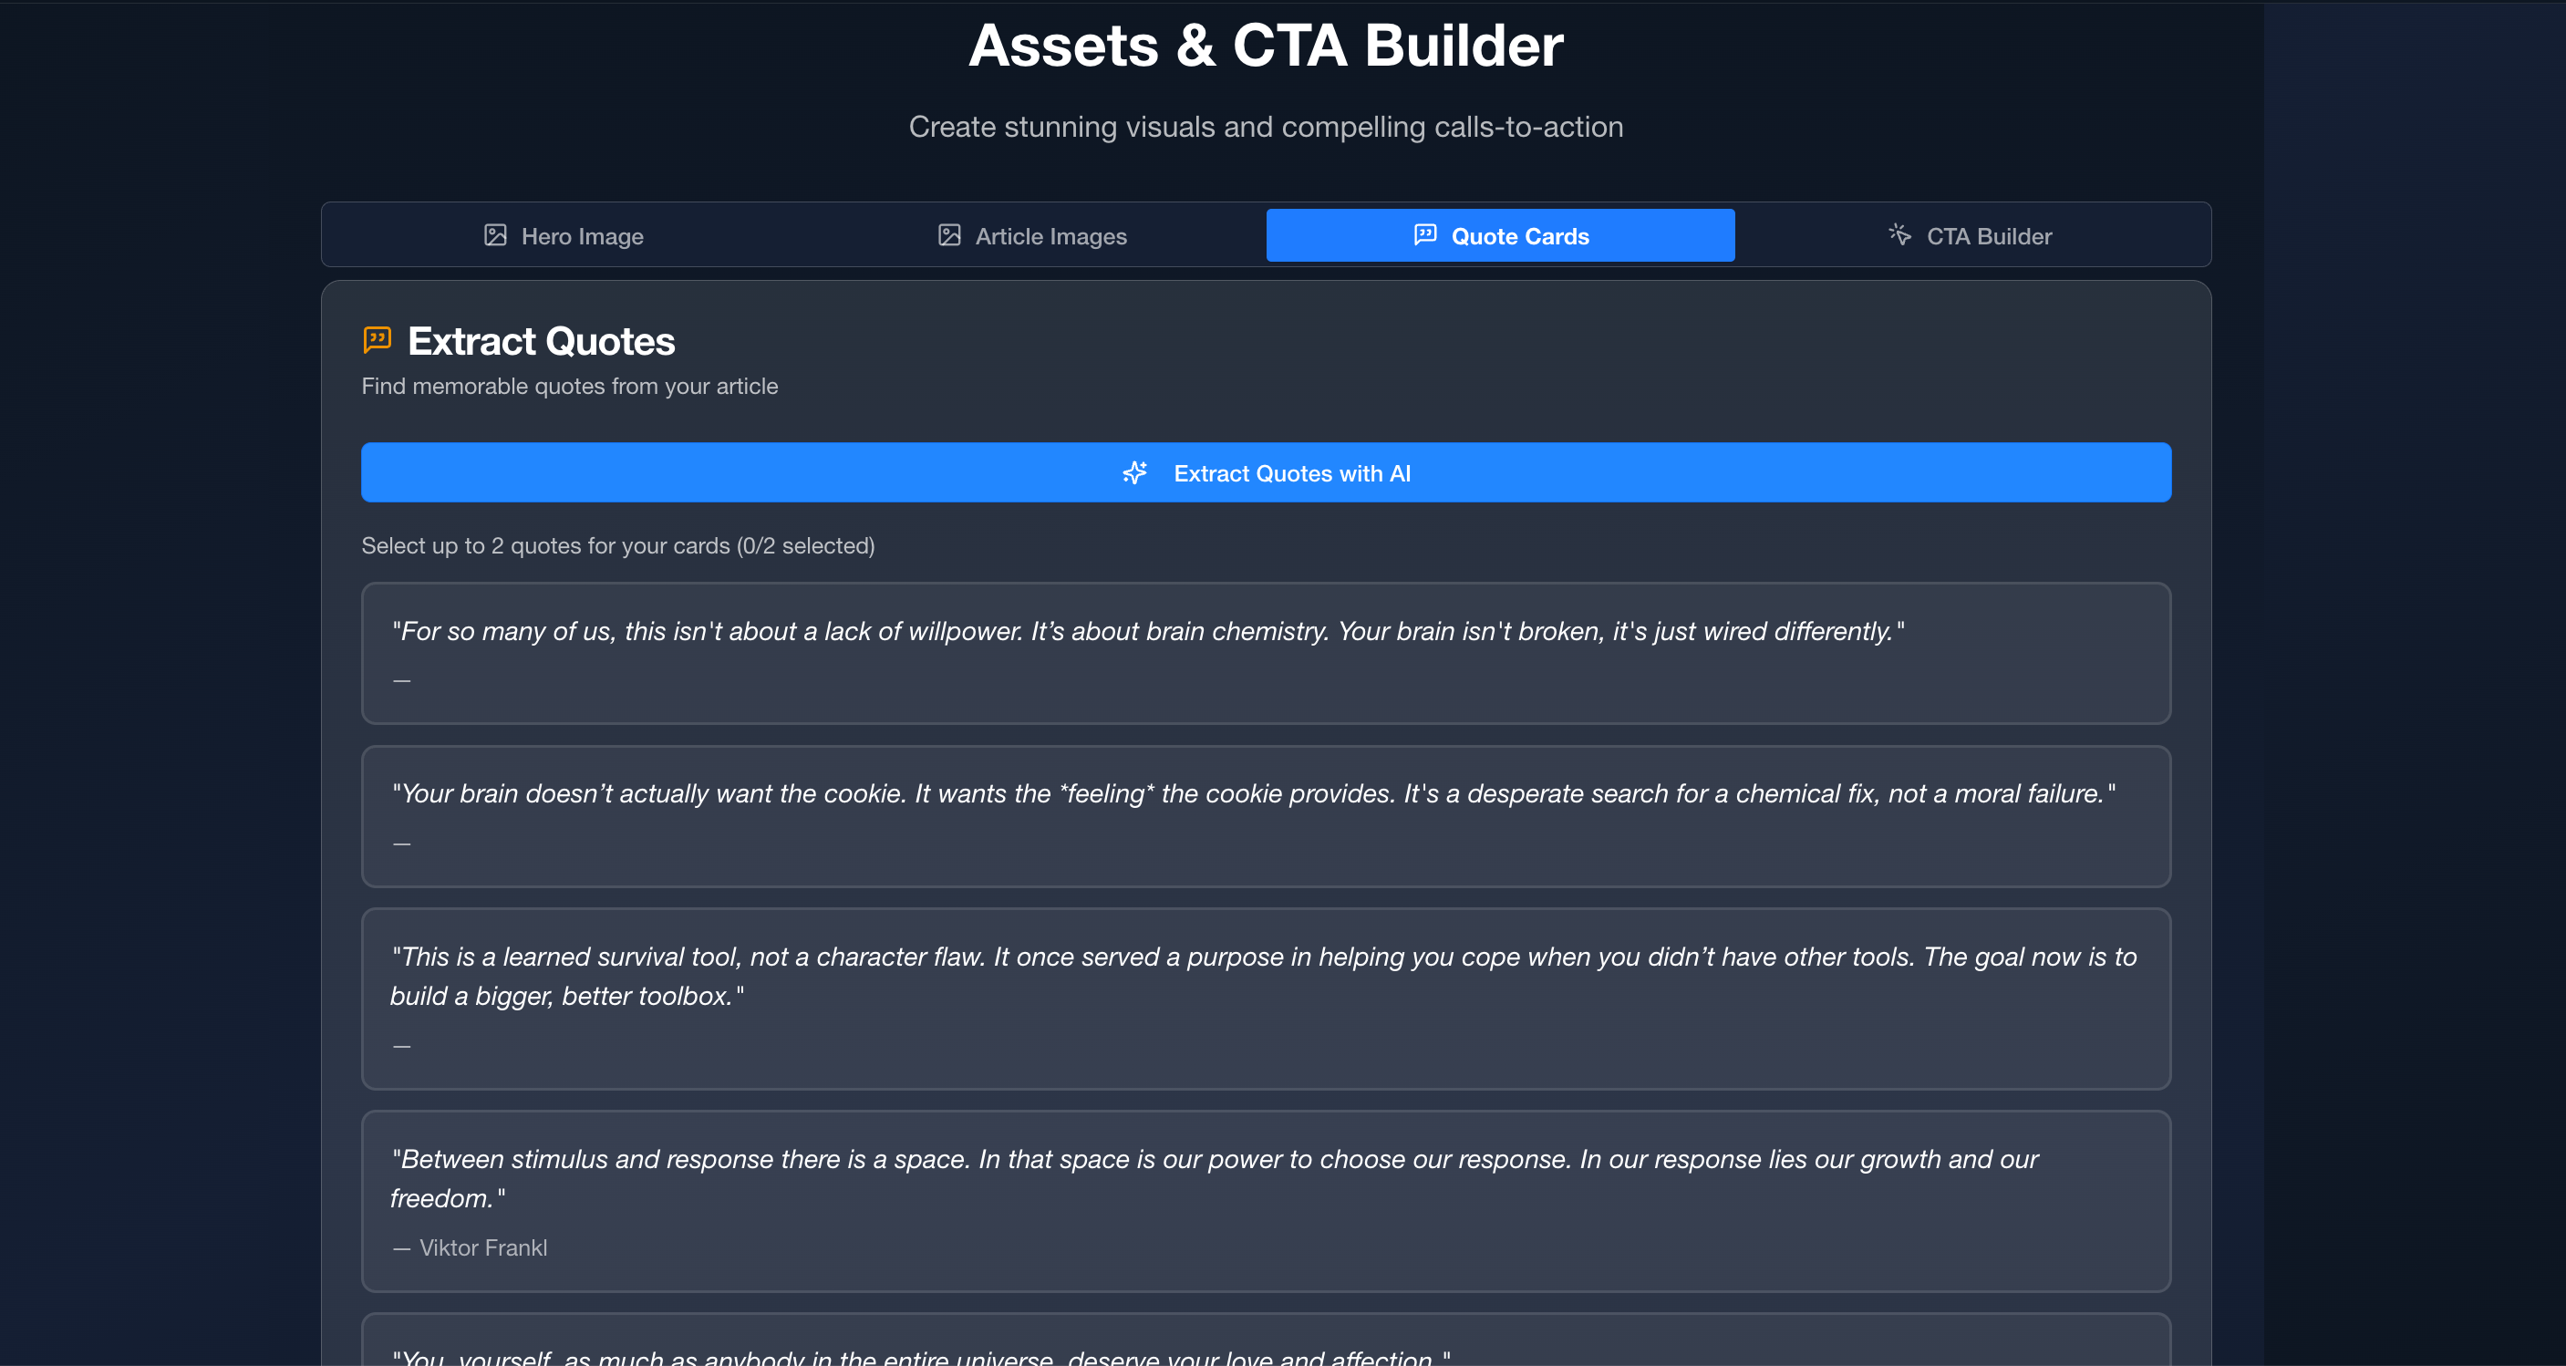Click the Article Images tab picture icon
This screenshot has height=1366, width=2566.
pos(949,235)
